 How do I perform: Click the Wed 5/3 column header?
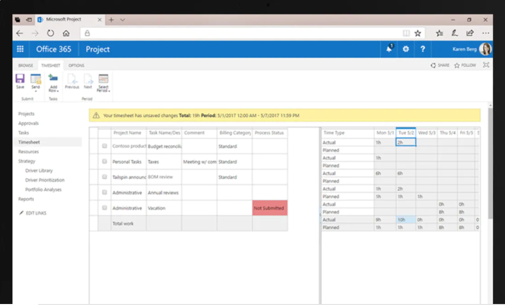click(x=427, y=133)
